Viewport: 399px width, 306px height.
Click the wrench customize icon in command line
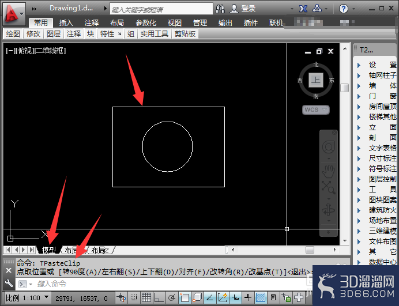pyautogui.click(x=9, y=283)
